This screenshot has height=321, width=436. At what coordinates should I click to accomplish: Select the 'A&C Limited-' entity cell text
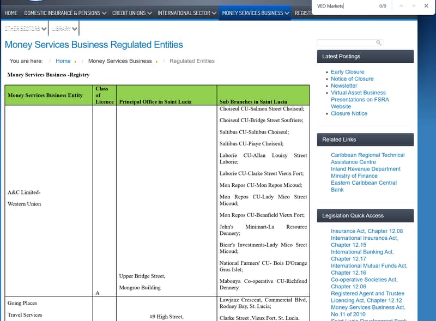24,192
